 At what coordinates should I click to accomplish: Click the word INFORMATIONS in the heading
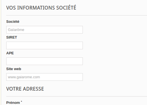coord(36,8)
